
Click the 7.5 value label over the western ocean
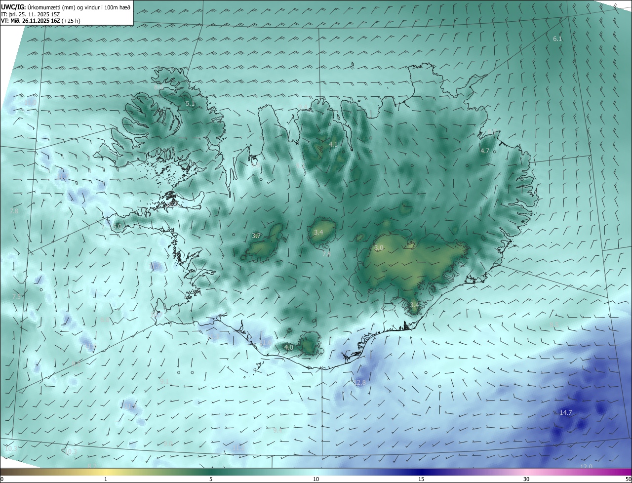point(16,297)
